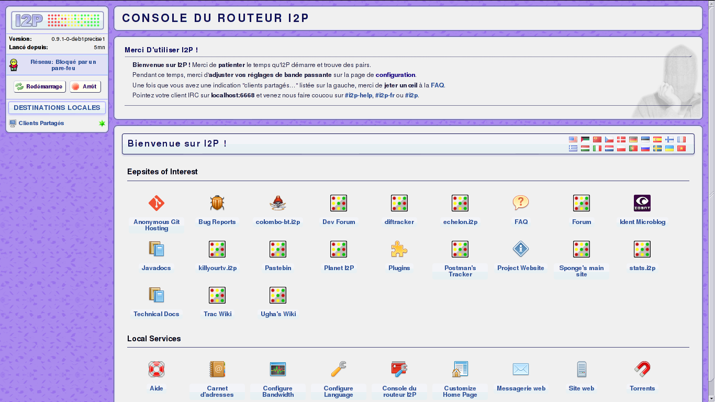Switch language with the German flag
Viewport: 715px width, 402px height.
[633, 139]
